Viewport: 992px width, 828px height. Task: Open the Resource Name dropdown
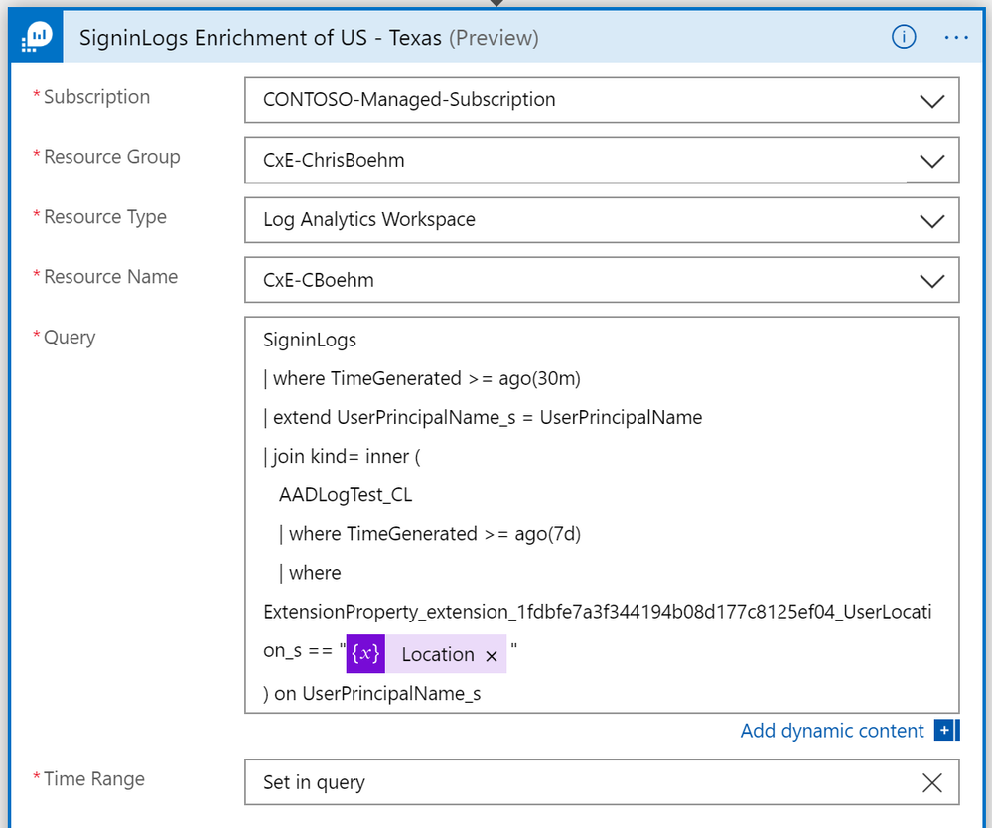931,281
